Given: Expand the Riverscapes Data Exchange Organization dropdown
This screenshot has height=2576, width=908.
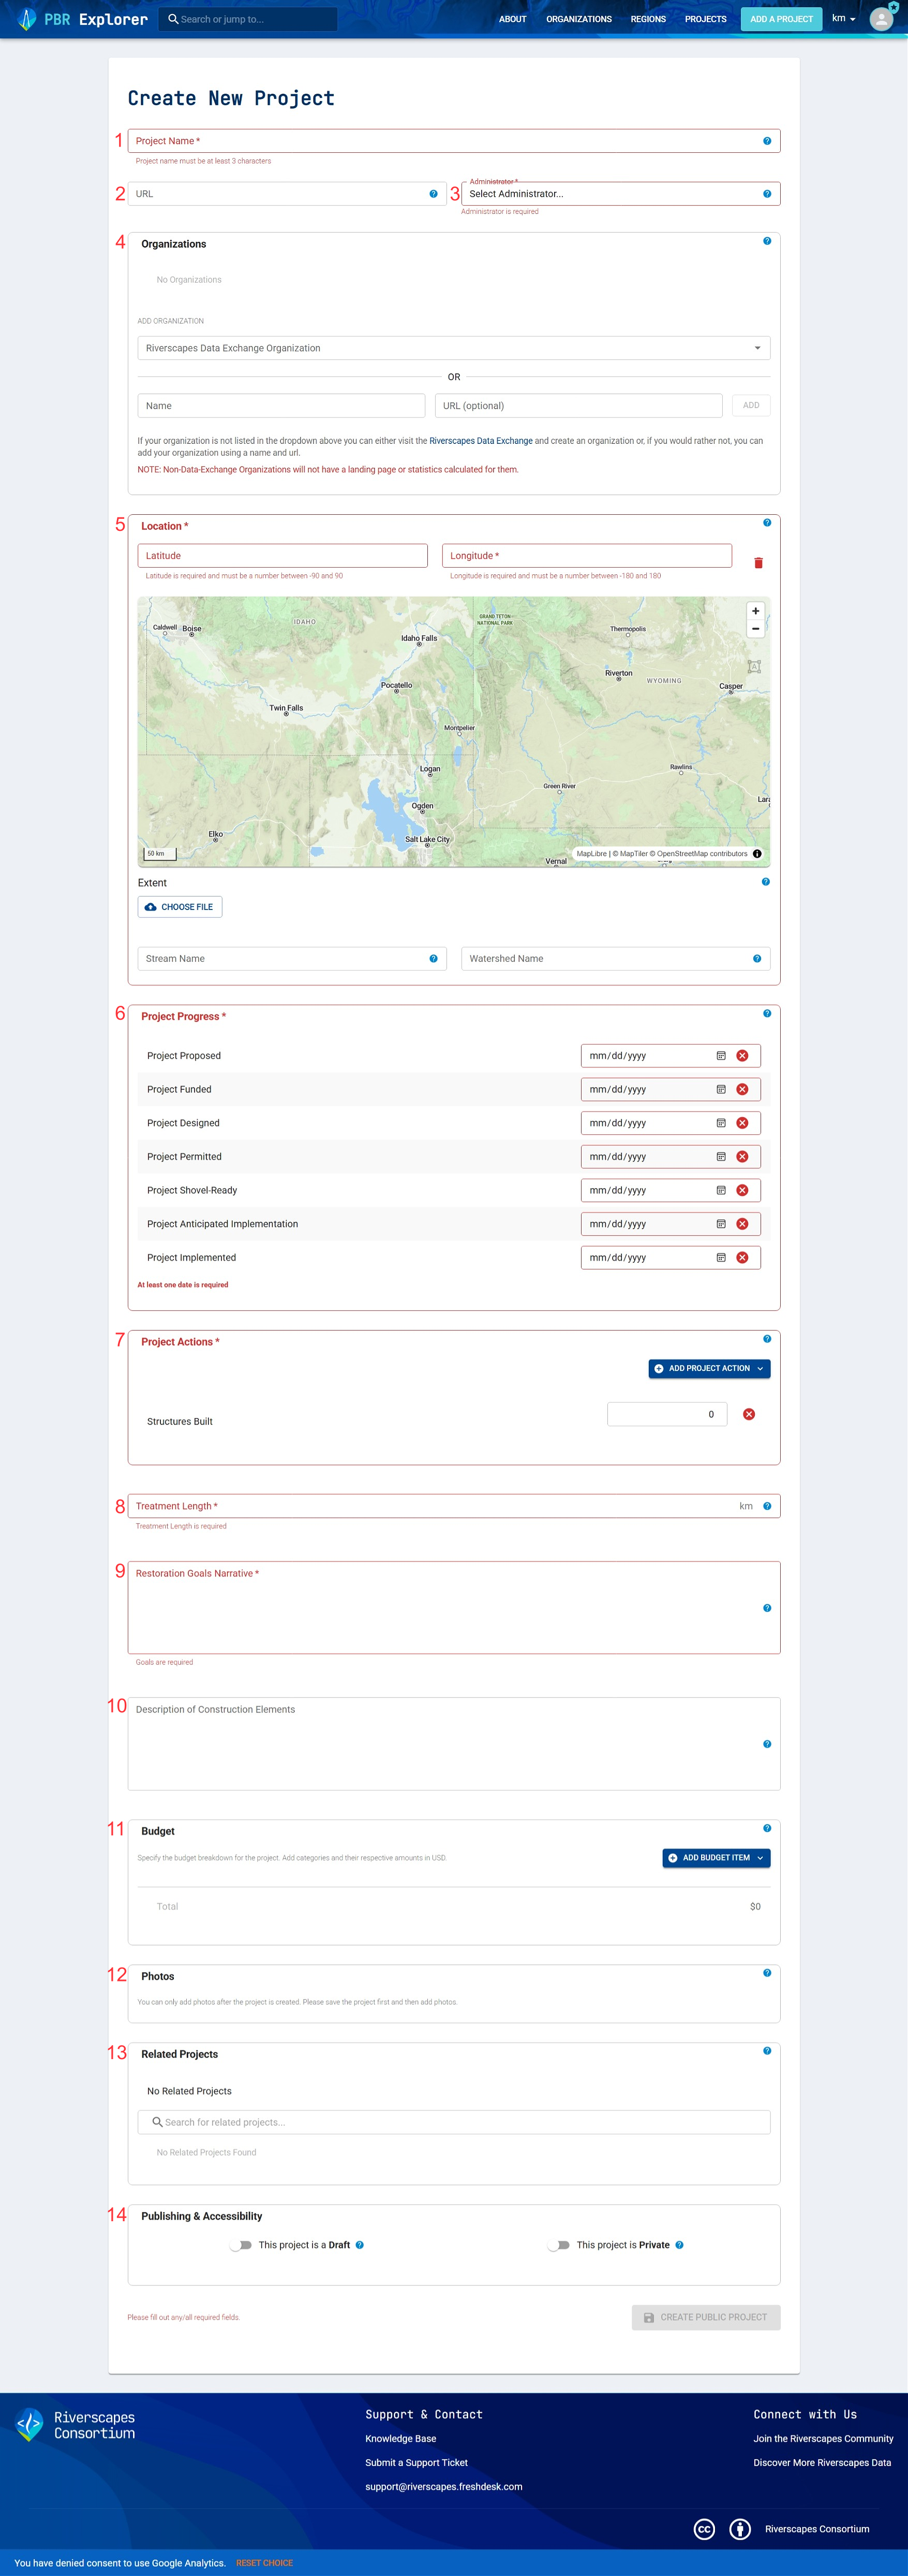Looking at the screenshot, I should point(454,348).
